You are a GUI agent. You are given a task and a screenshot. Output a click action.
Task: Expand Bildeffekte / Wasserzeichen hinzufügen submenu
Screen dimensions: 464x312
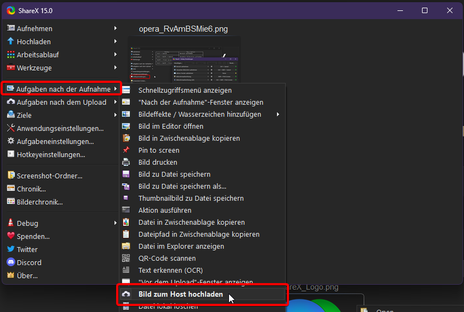278,115
